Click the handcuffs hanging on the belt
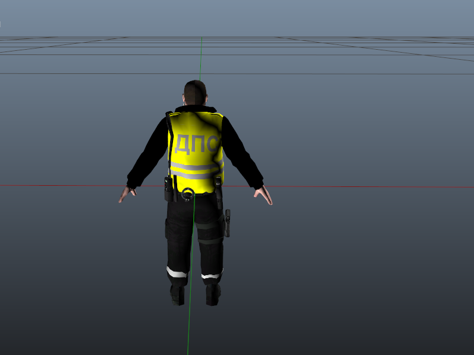 [x=188, y=193]
